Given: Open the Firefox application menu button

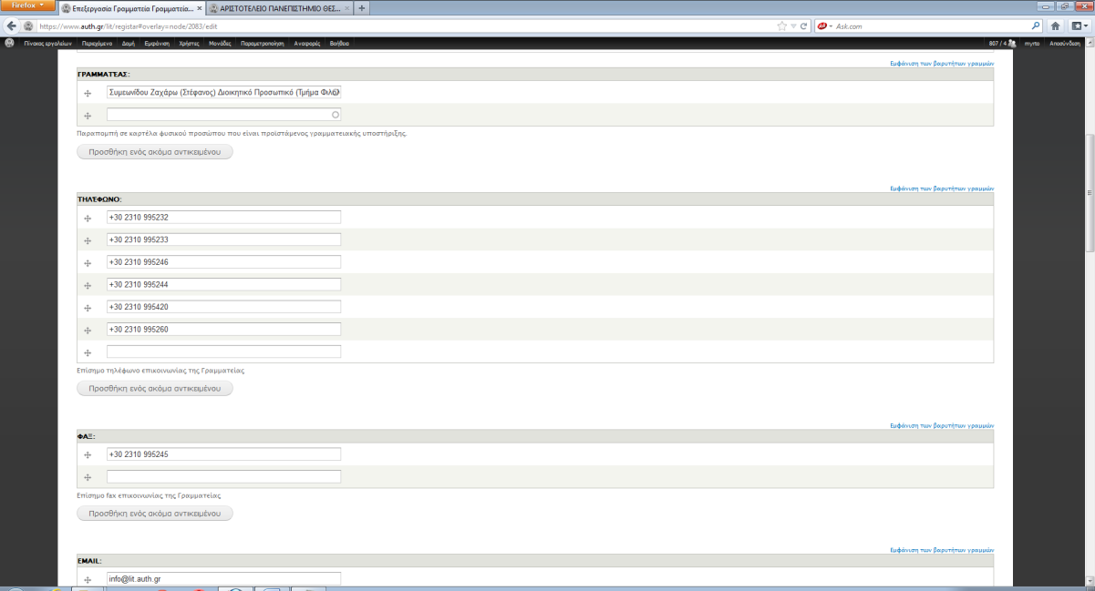Looking at the screenshot, I should click(28, 6).
